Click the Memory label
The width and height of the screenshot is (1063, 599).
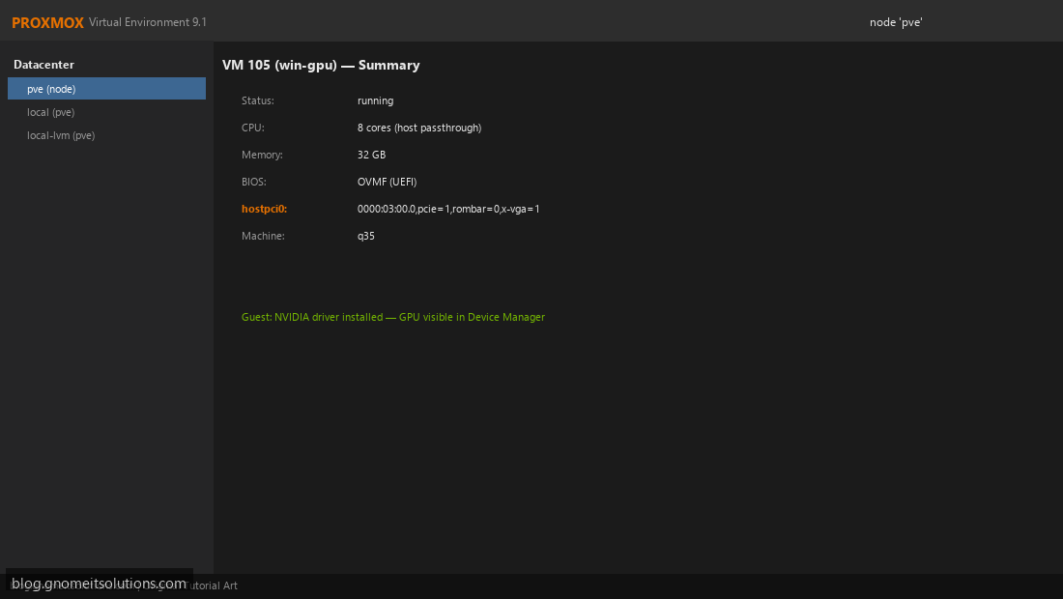click(x=262, y=155)
